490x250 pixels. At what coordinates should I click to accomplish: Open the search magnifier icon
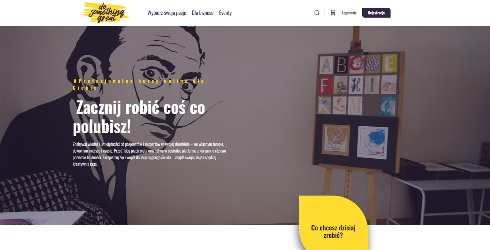click(x=317, y=13)
